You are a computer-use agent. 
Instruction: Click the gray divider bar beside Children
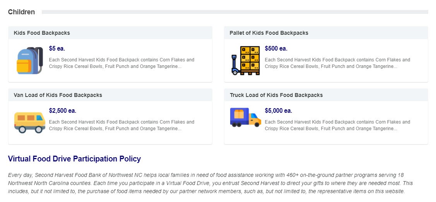point(234,12)
